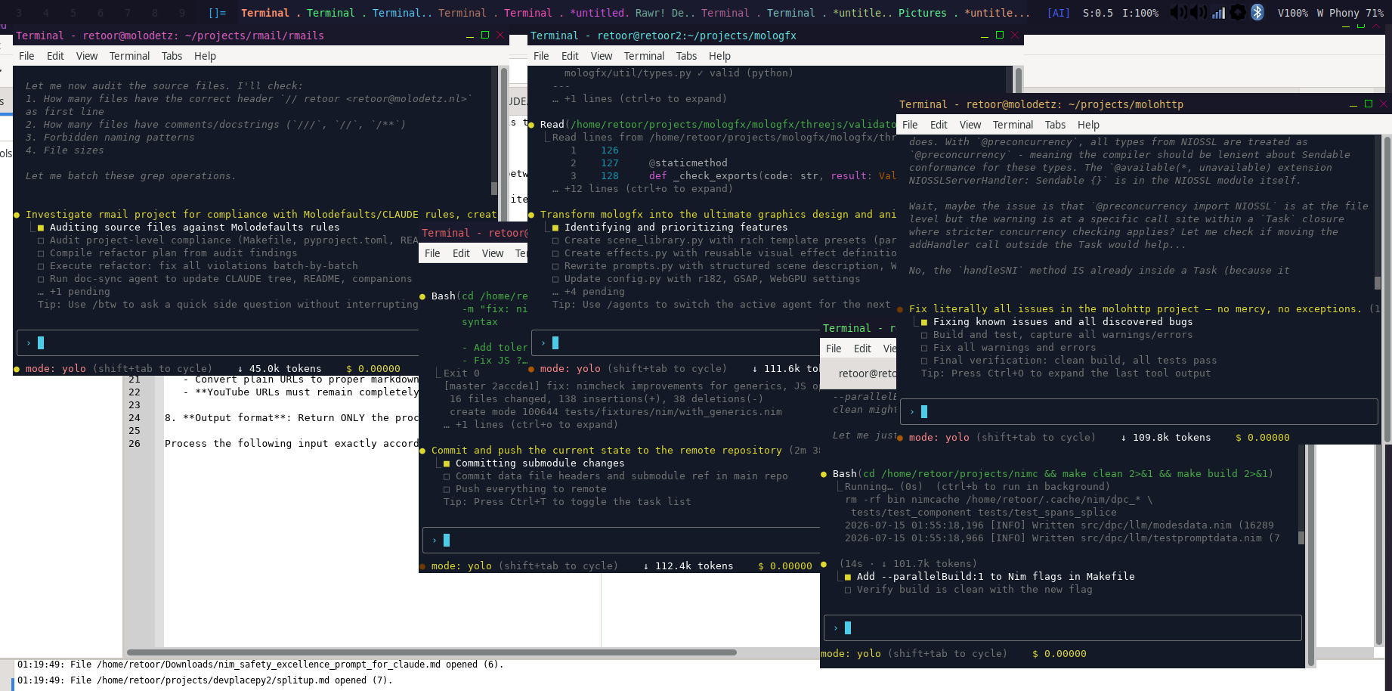Open Help menu in molohttp terminal
Image resolution: width=1392 pixels, height=691 pixels.
pyautogui.click(x=1088, y=125)
